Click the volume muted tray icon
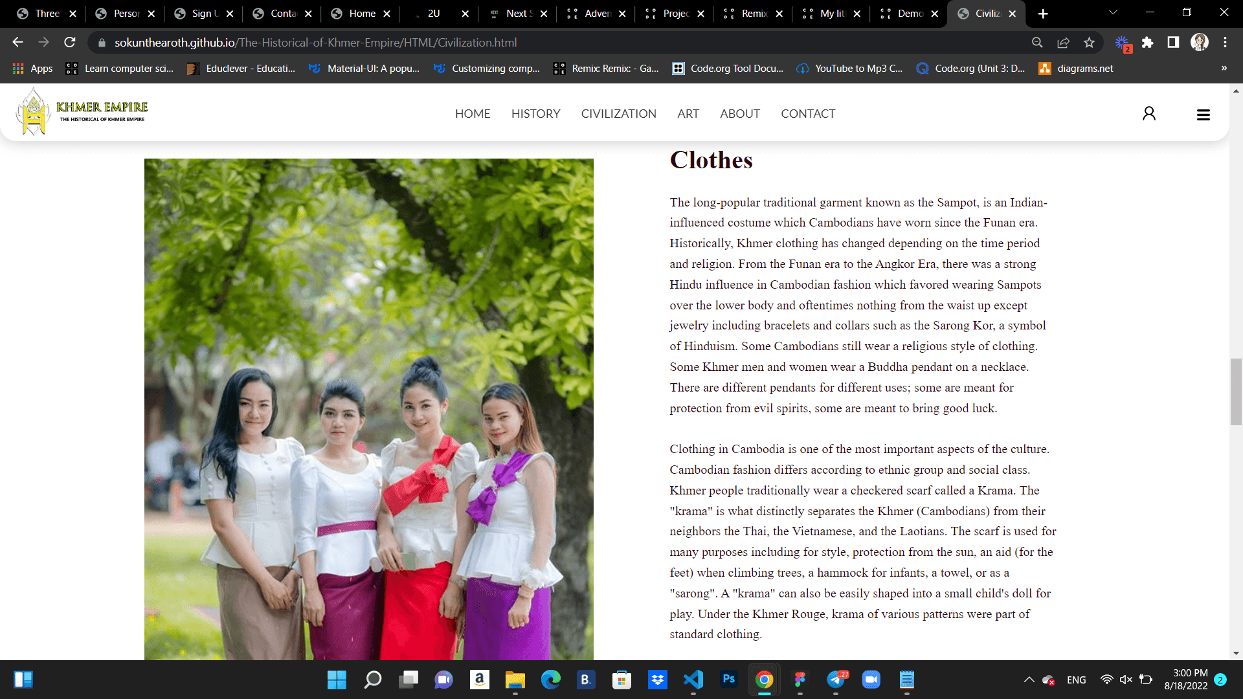1243x699 pixels. [1126, 680]
